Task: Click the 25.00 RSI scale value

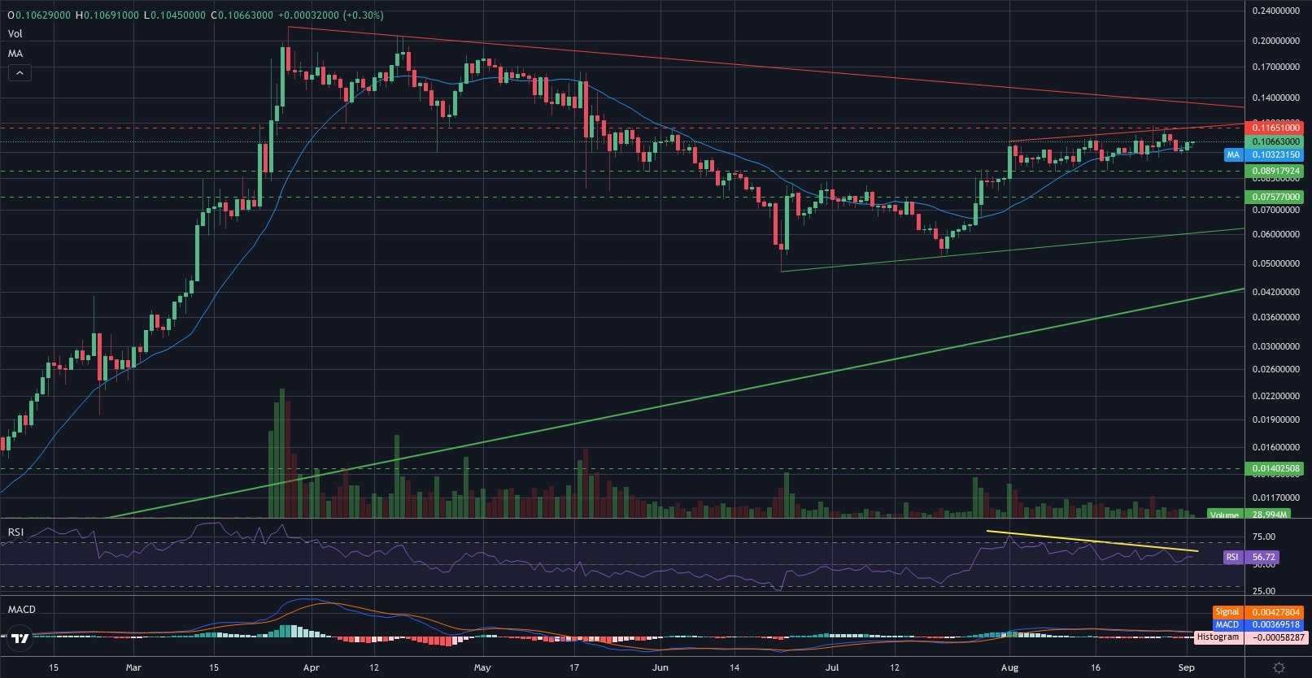Action: pos(1264,591)
